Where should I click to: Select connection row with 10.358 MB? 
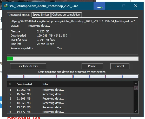[x=70, y=103]
